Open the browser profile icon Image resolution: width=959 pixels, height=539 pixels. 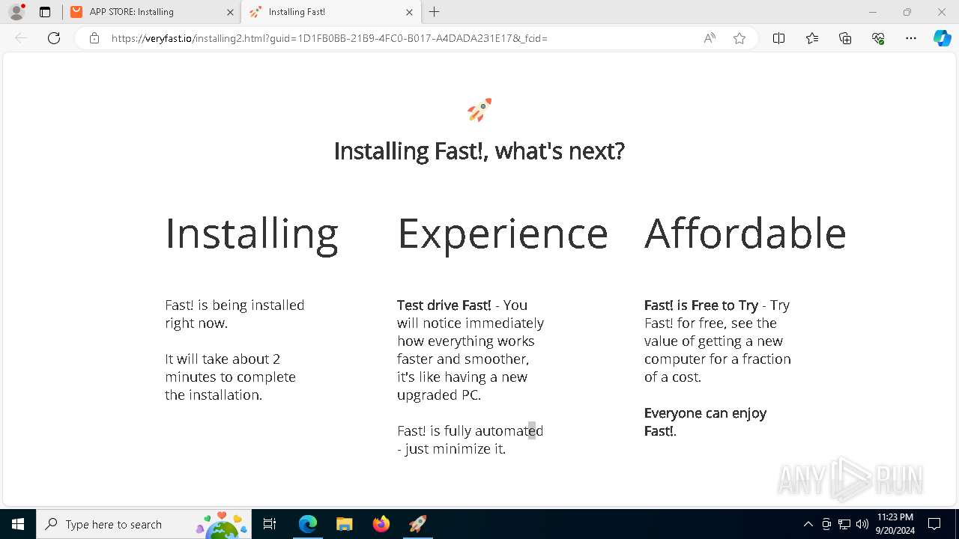coord(16,12)
